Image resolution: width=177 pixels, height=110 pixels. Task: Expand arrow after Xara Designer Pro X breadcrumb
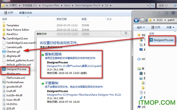point(103,5)
